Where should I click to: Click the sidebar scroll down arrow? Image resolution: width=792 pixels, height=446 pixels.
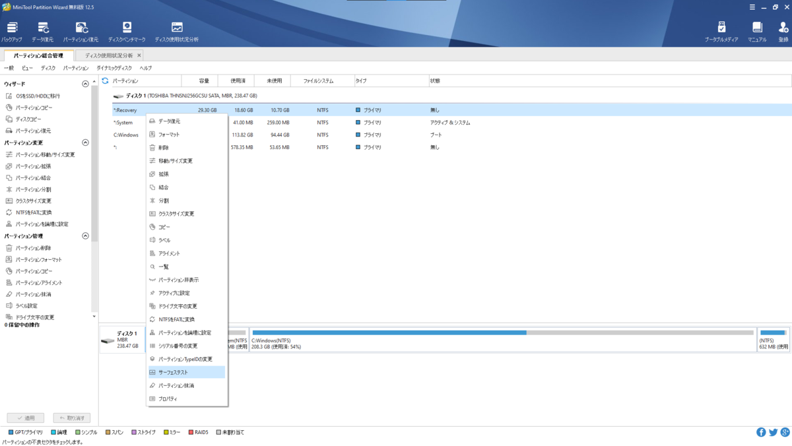click(x=94, y=317)
